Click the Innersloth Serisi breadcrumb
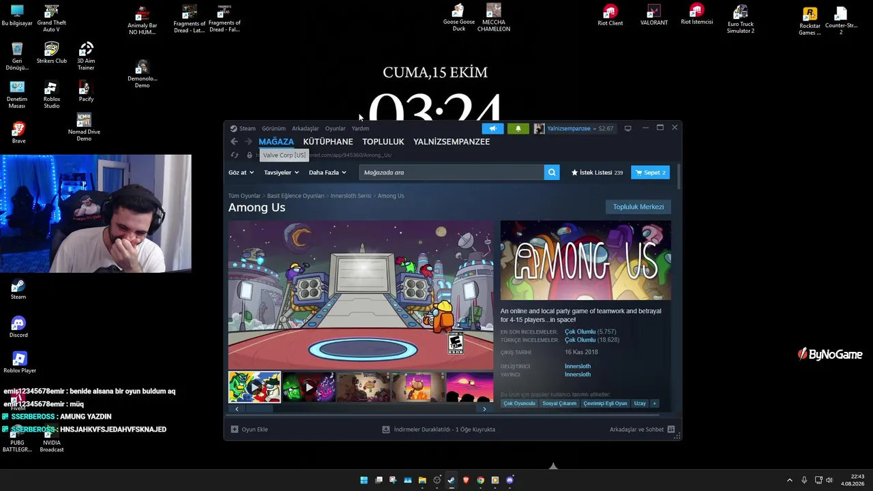The width and height of the screenshot is (873, 491). point(351,196)
